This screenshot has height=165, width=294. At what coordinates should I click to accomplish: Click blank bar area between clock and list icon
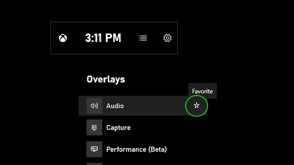pyautogui.click(x=130, y=38)
